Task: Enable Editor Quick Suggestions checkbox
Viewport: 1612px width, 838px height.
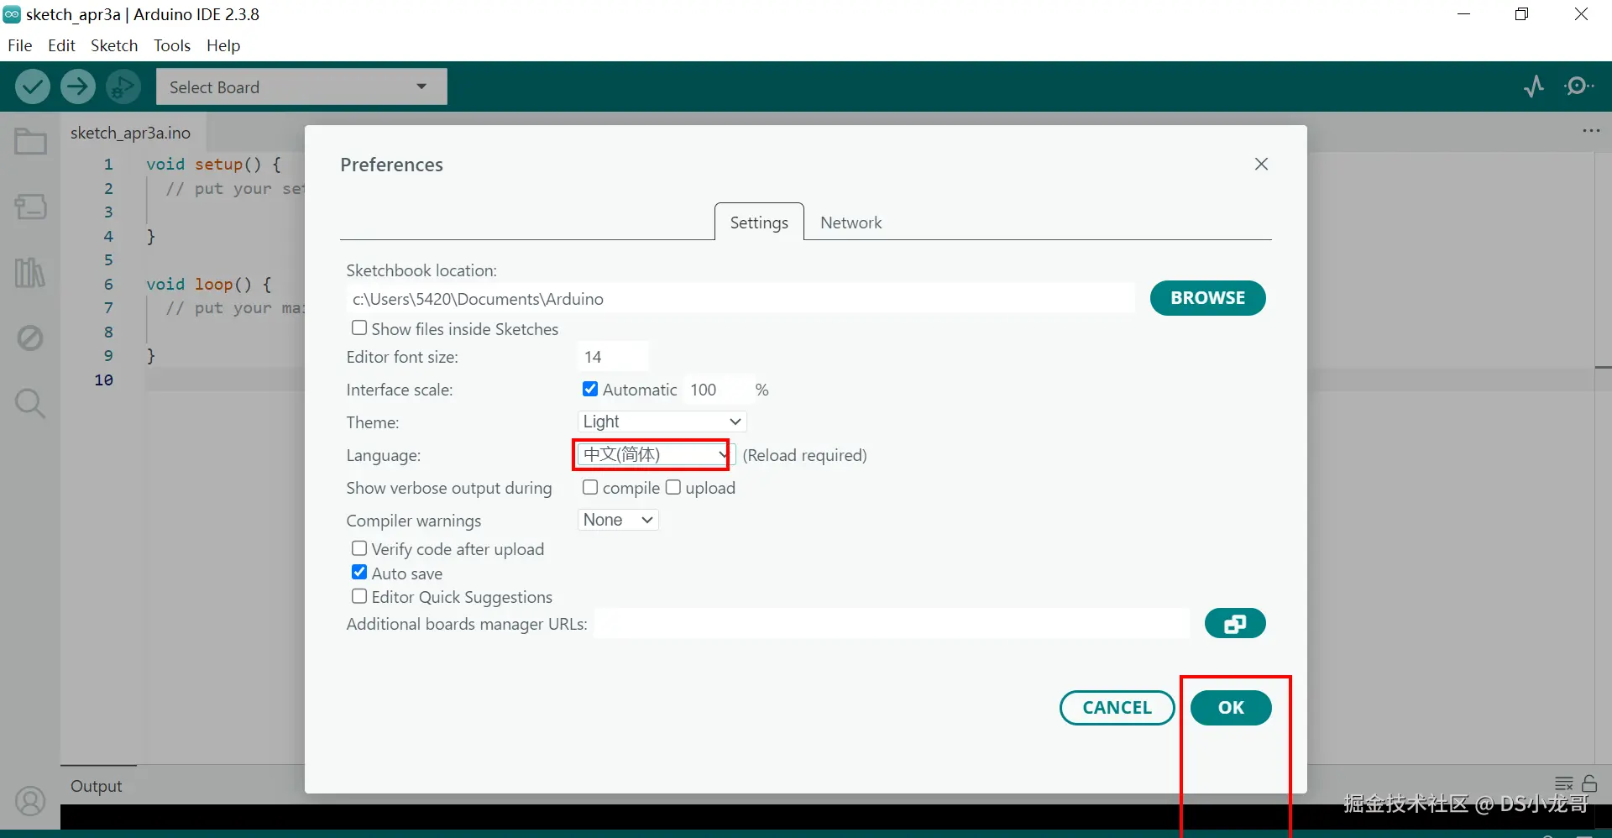Action: pyautogui.click(x=359, y=596)
